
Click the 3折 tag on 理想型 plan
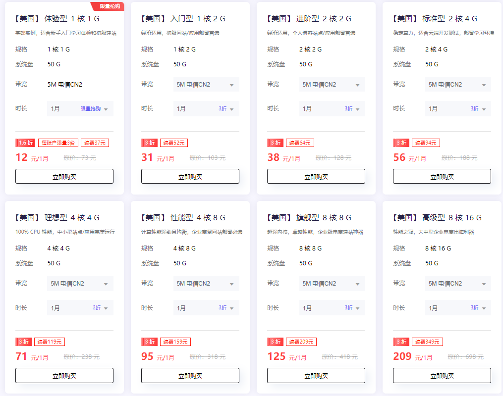23,342
